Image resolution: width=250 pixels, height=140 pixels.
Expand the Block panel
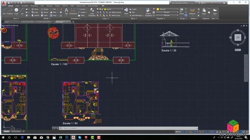click(x=134, y=19)
